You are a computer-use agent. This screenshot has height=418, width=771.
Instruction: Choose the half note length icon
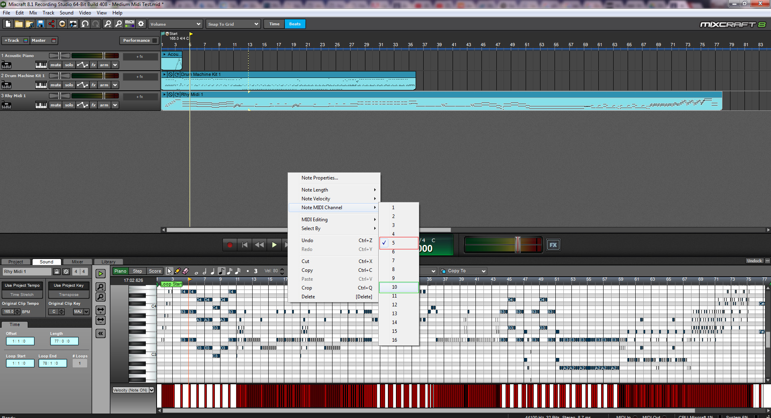(204, 271)
